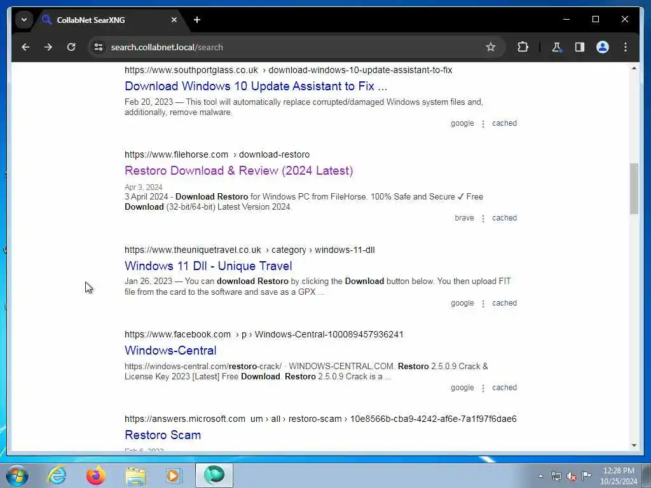Open Windows 11 Dll - Unique Travel result
Viewport: 651px width, 488px height.
209,266
